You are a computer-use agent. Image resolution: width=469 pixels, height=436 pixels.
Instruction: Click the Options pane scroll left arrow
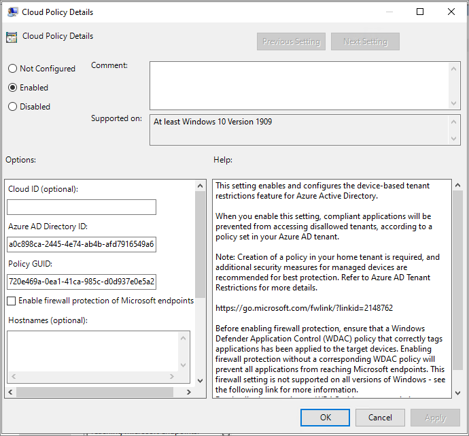pos(10,392)
